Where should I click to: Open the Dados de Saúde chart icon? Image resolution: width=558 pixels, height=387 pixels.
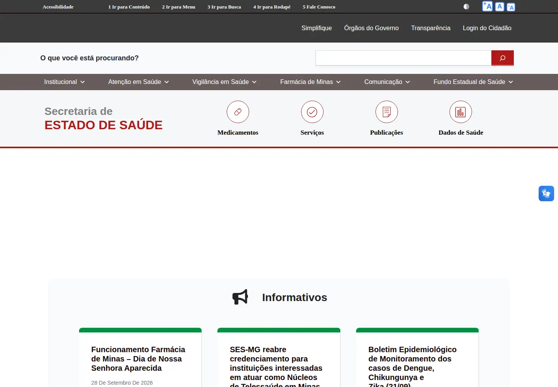(x=461, y=112)
